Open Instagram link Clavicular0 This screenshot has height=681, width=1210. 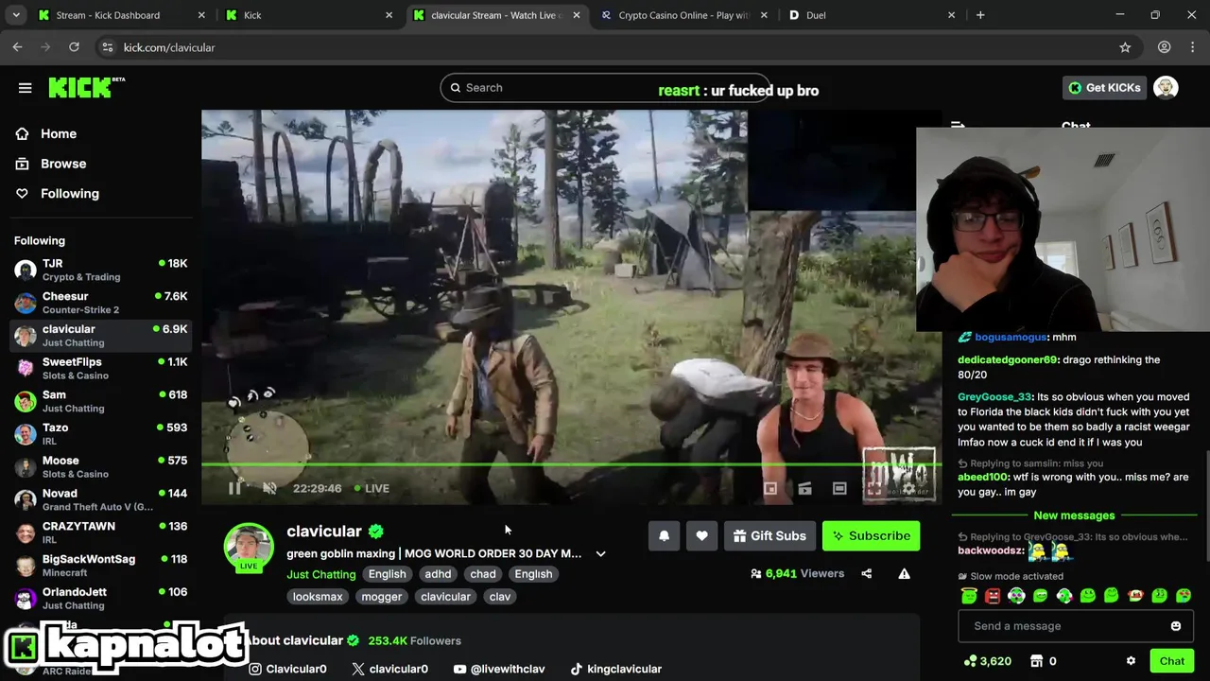[287, 669]
